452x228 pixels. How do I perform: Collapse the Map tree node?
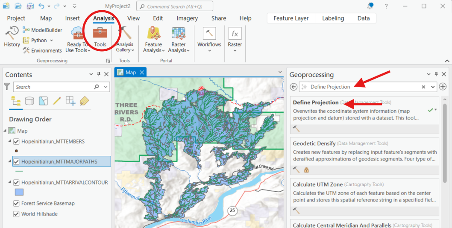pos(5,131)
